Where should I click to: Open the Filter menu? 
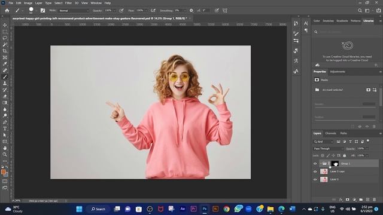coord(68,3)
